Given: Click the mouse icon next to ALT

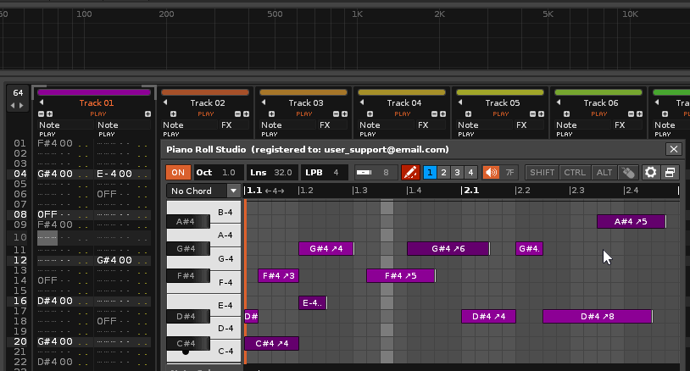Looking at the screenshot, I should 628,172.
